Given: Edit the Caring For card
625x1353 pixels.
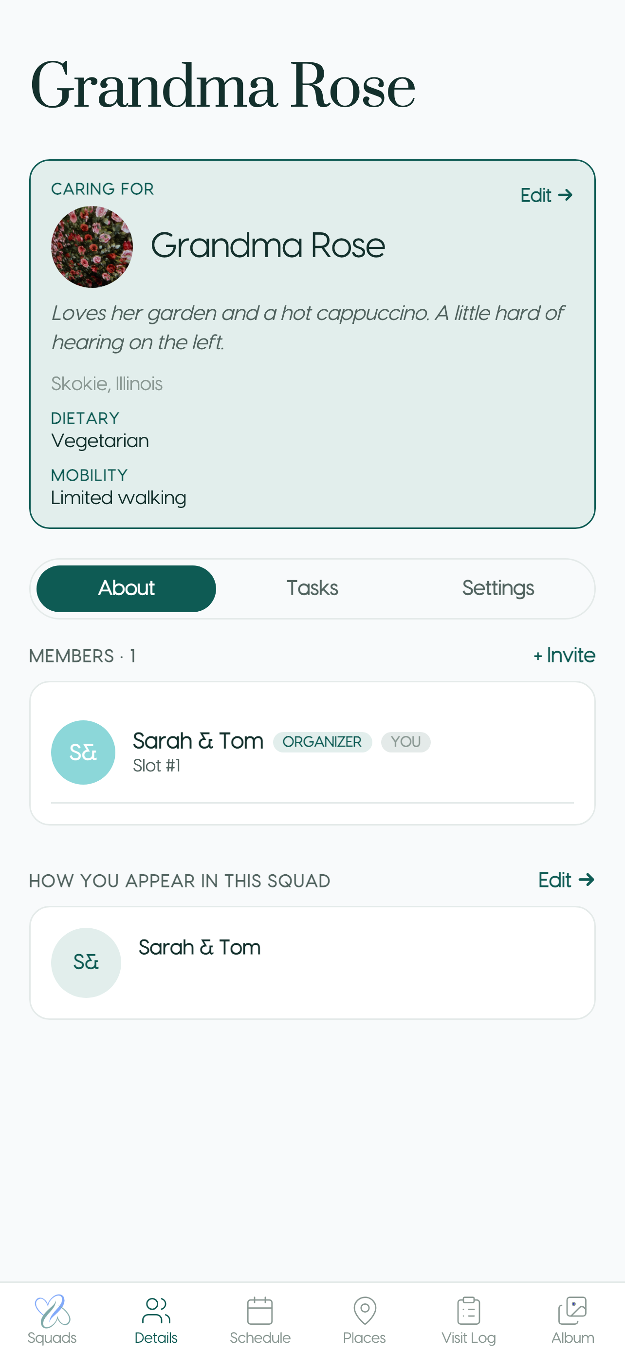Looking at the screenshot, I should pos(546,195).
